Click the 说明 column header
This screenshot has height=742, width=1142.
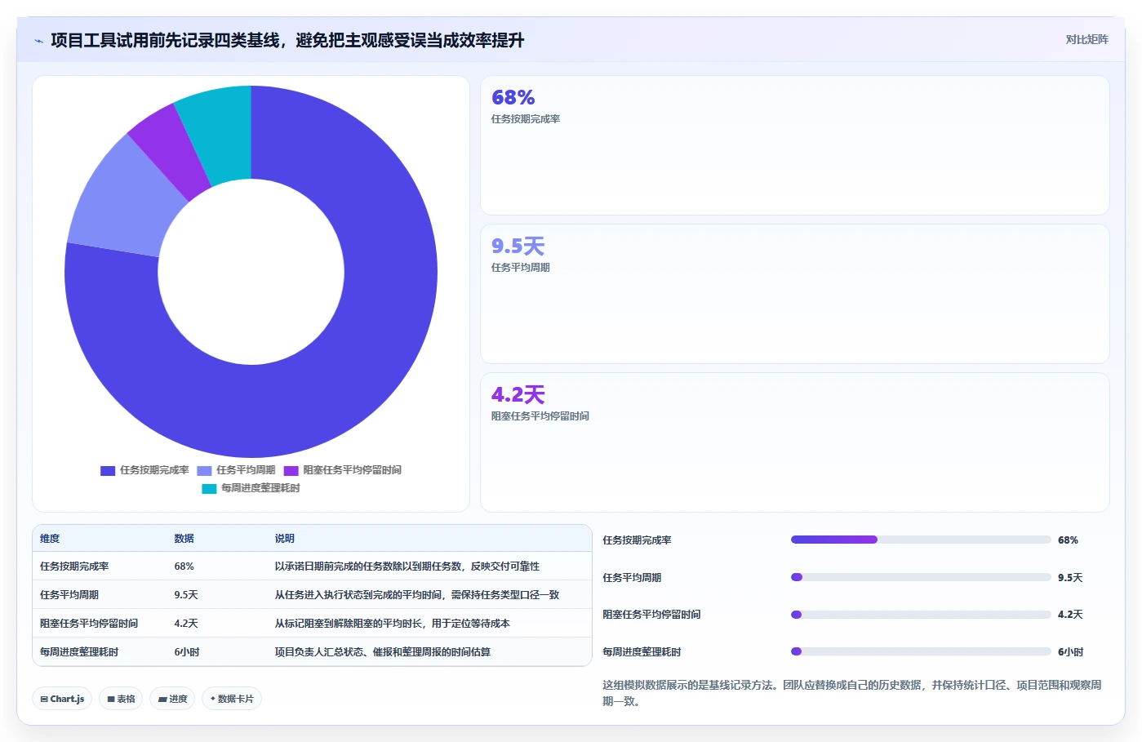pyautogui.click(x=284, y=539)
